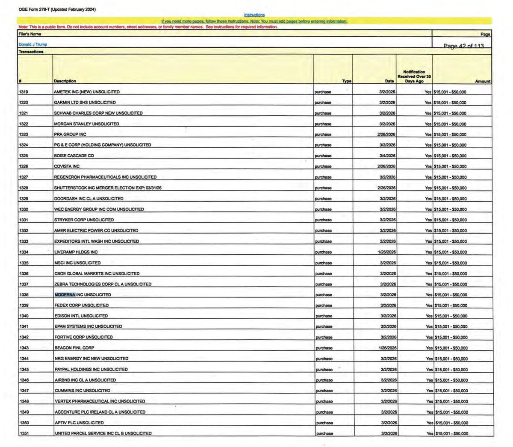
Task: Select STRYKER CORP UNSOLICITED description
Action: click(84, 220)
